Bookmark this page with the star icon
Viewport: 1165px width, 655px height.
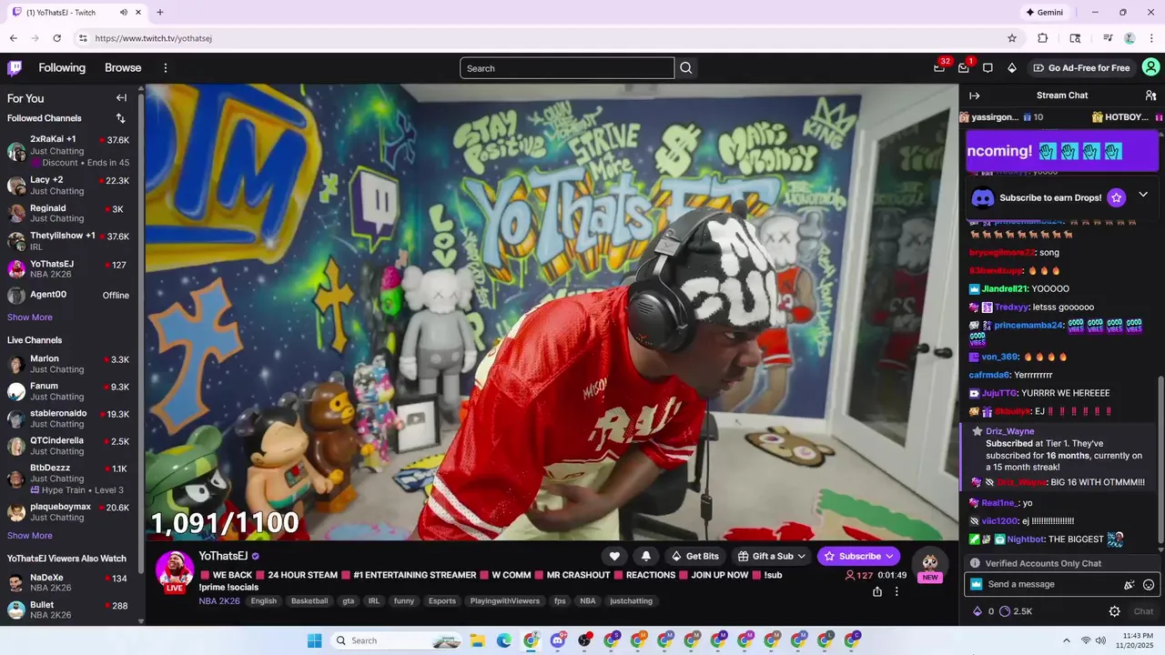tap(1012, 38)
